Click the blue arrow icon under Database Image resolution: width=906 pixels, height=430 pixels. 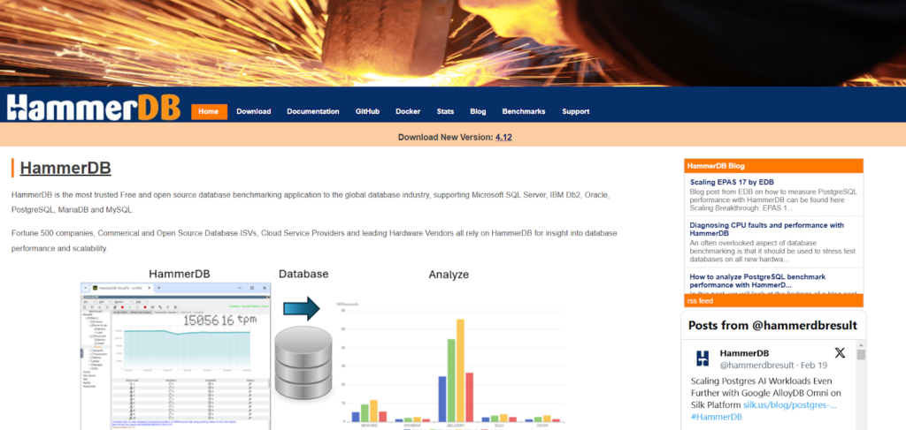click(x=301, y=308)
